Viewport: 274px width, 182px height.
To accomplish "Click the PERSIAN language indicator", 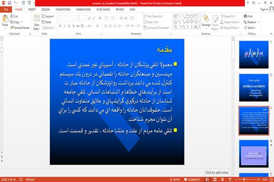I will click(x=30, y=180).
